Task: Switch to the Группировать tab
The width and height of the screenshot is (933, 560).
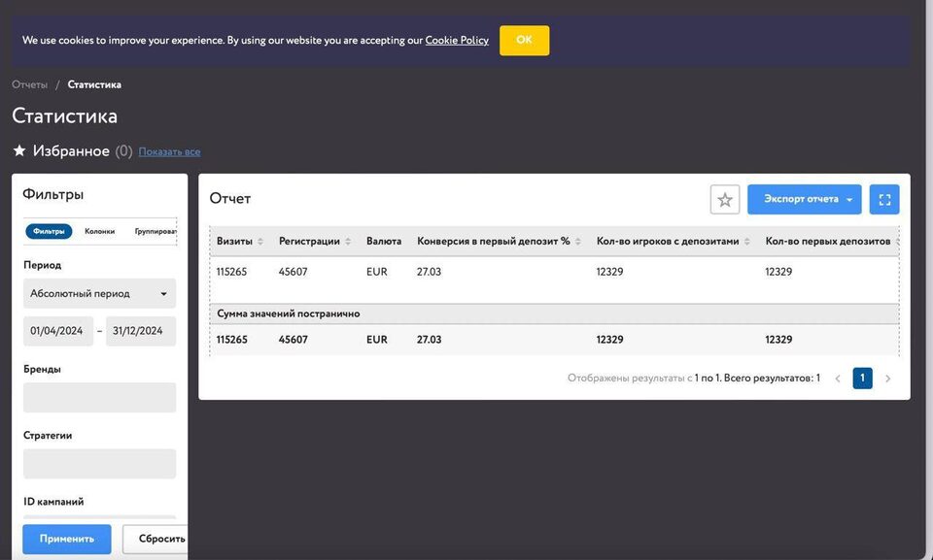Action: click(155, 231)
